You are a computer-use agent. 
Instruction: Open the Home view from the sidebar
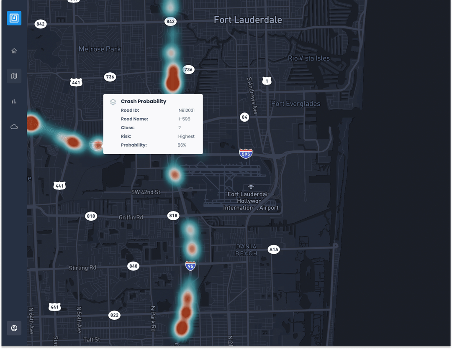coord(14,50)
